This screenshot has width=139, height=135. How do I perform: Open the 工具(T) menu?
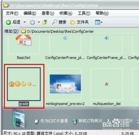84,13
